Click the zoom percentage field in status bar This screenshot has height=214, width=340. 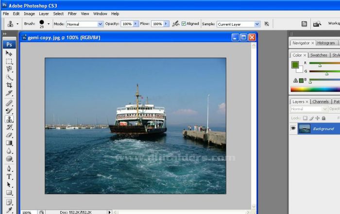click(29, 212)
